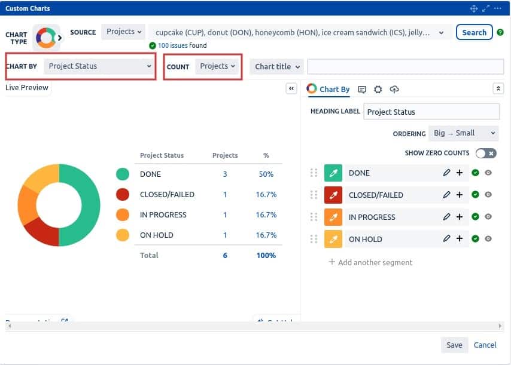Click the cloud upload tab icon

(x=394, y=90)
